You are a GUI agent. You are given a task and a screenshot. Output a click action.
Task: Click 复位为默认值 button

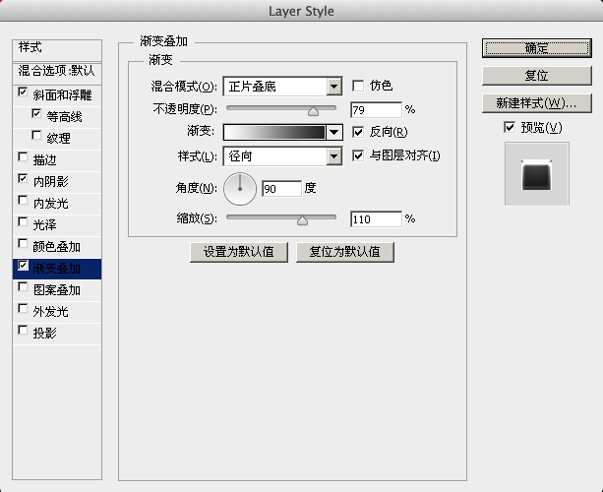345,252
